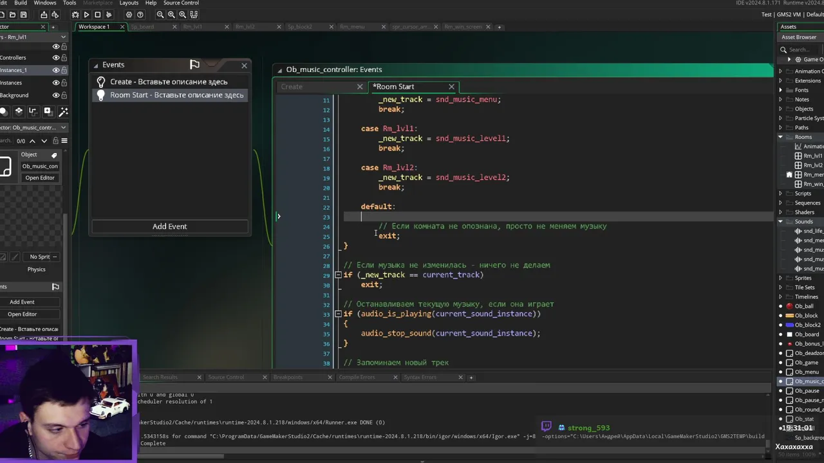Click the Asset Browser search field
Screen dimensions: 824x463
(x=801, y=50)
